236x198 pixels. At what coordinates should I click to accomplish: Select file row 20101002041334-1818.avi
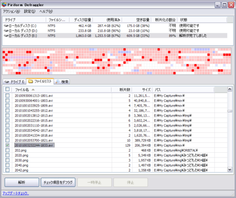pos(115,136)
